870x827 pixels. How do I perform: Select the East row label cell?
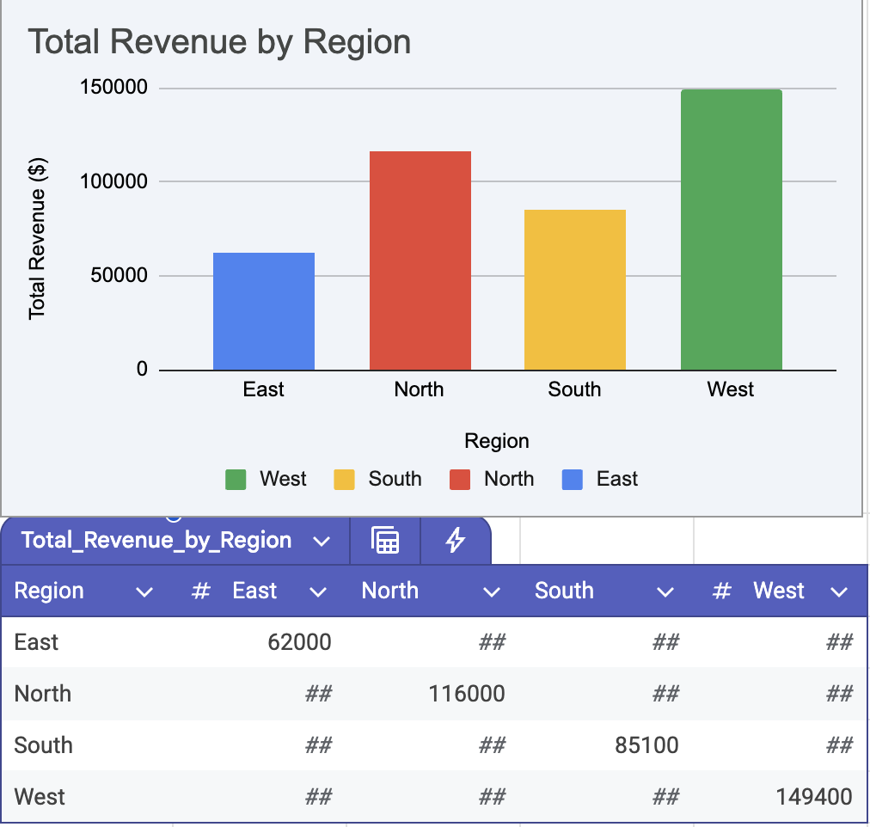coord(88,642)
